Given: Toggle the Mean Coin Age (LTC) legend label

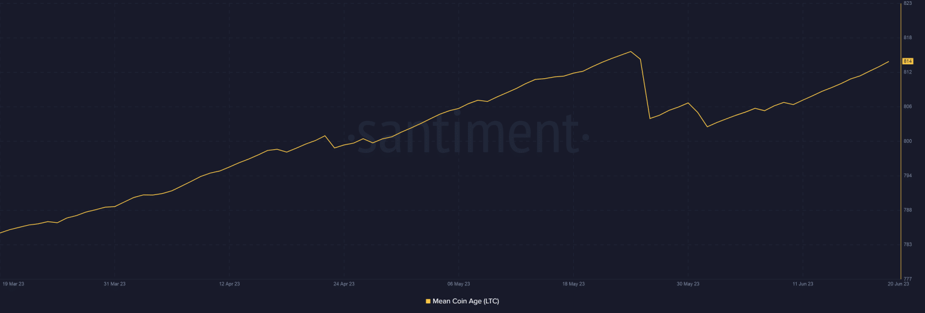Looking at the screenshot, I should 466,301.
